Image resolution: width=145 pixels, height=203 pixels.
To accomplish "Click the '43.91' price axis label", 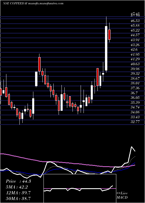I will click(135, 40).
